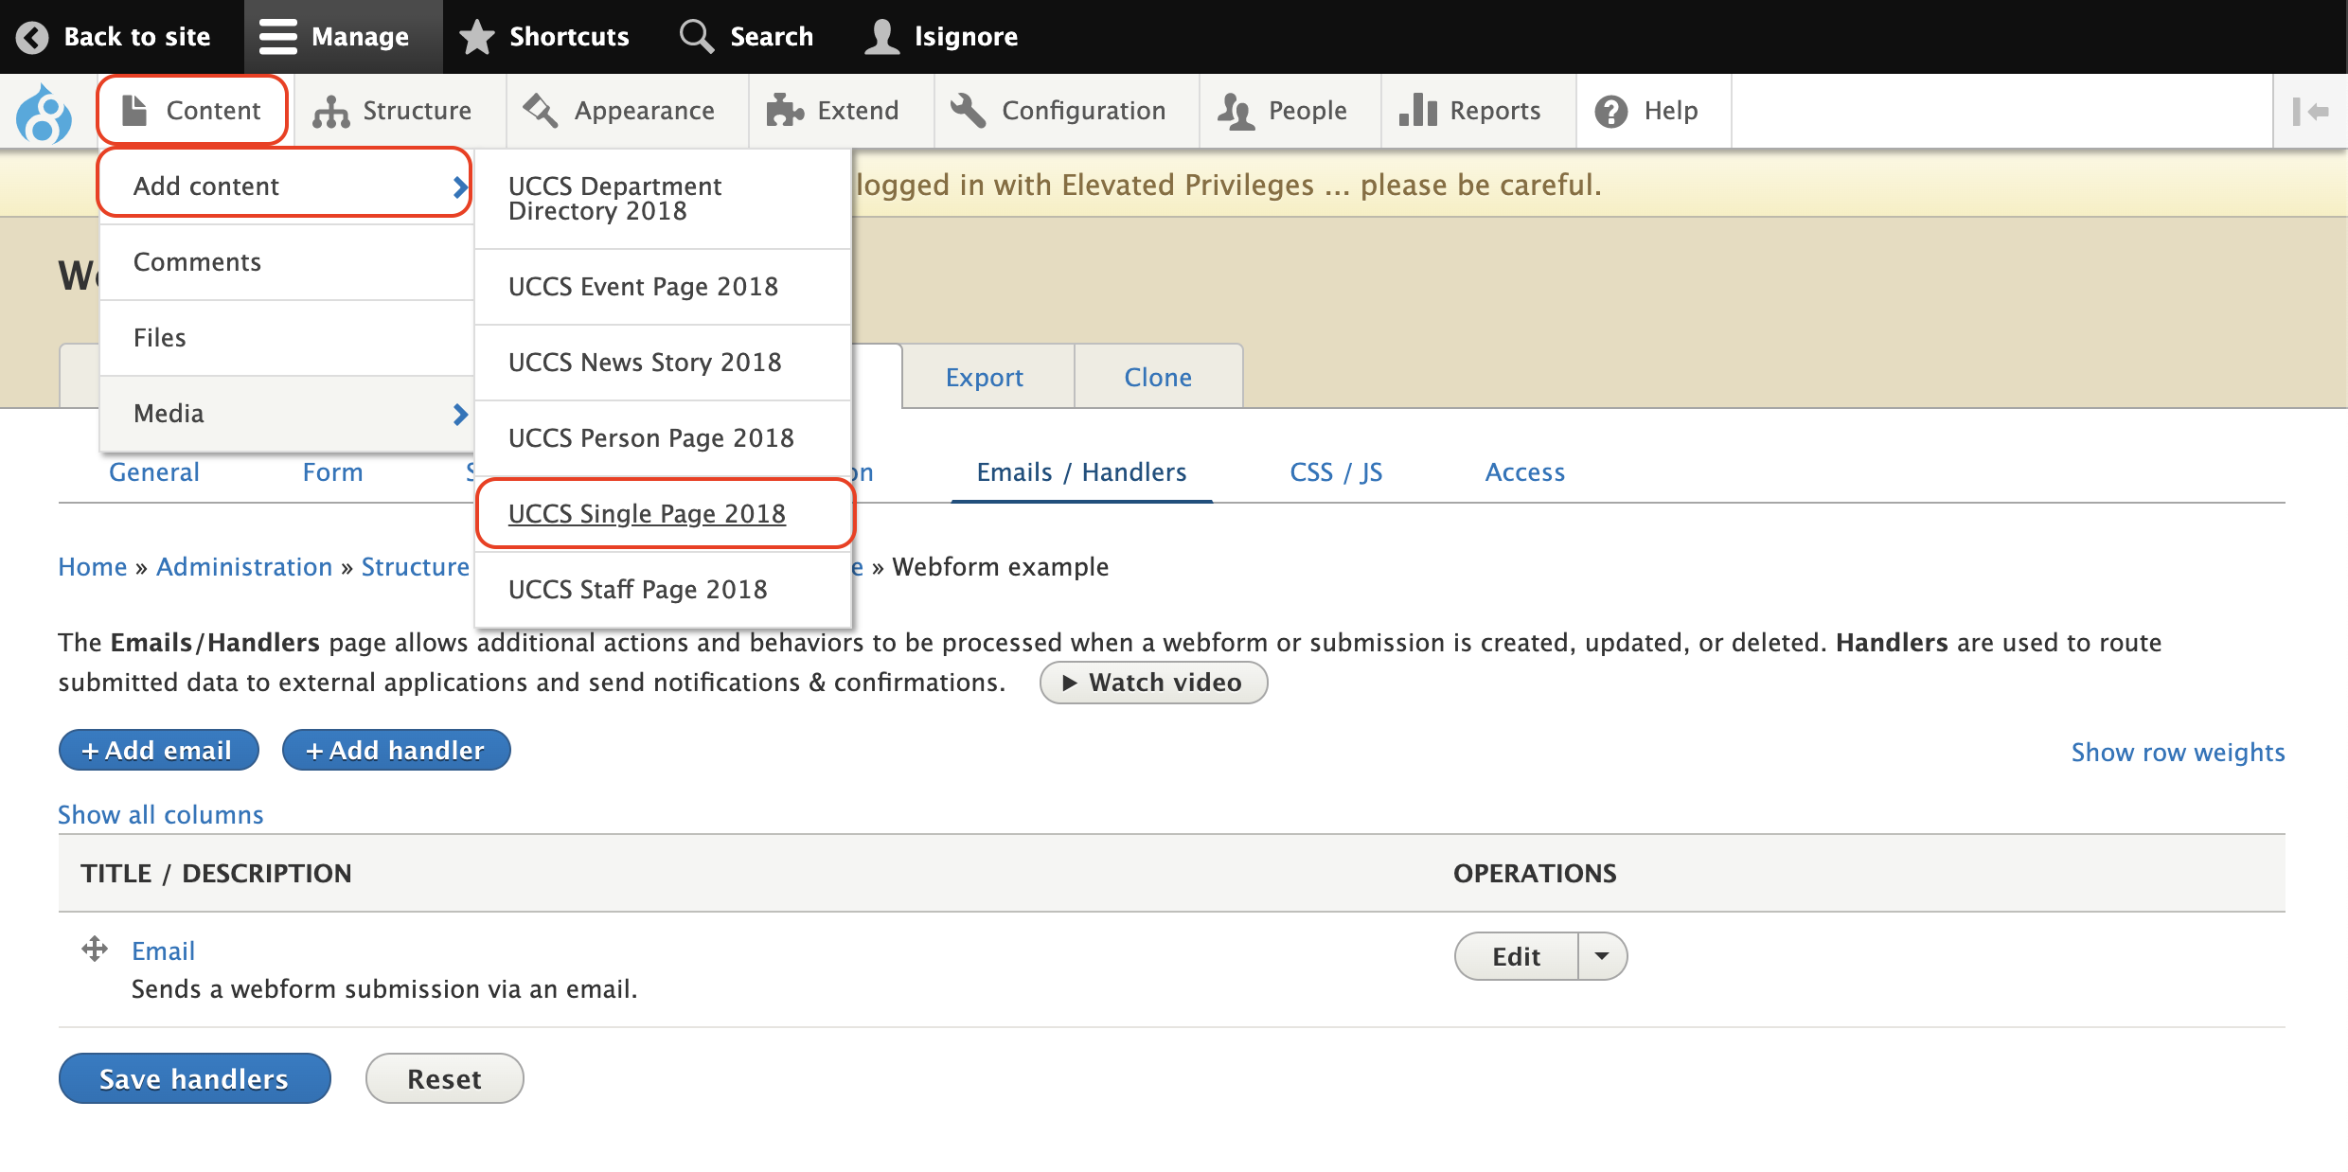Open Files in the Content menu
The width and height of the screenshot is (2348, 1172).
tap(286, 338)
